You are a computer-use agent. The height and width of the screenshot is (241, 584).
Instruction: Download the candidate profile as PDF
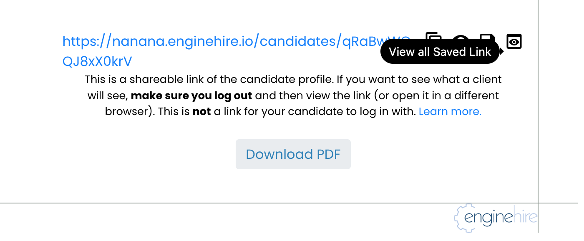[293, 154]
